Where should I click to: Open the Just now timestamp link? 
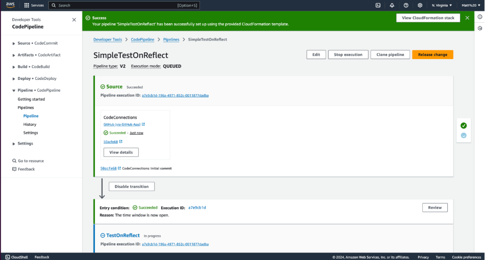136,133
